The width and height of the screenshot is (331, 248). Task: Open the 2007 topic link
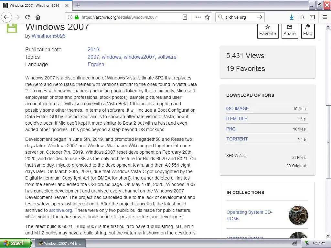tap(93, 57)
